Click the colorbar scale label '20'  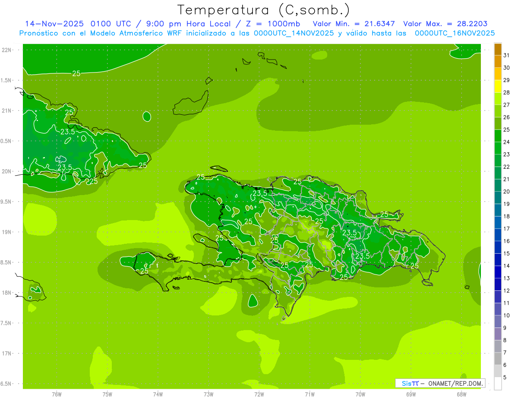(x=507, y=192)
